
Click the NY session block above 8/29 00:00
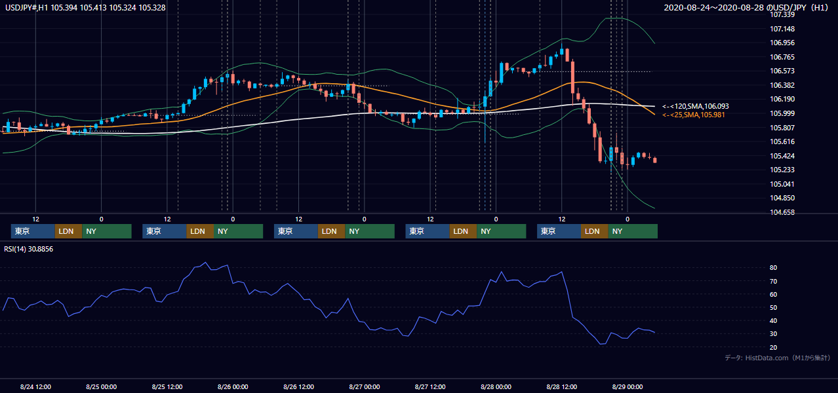[632, 231]
